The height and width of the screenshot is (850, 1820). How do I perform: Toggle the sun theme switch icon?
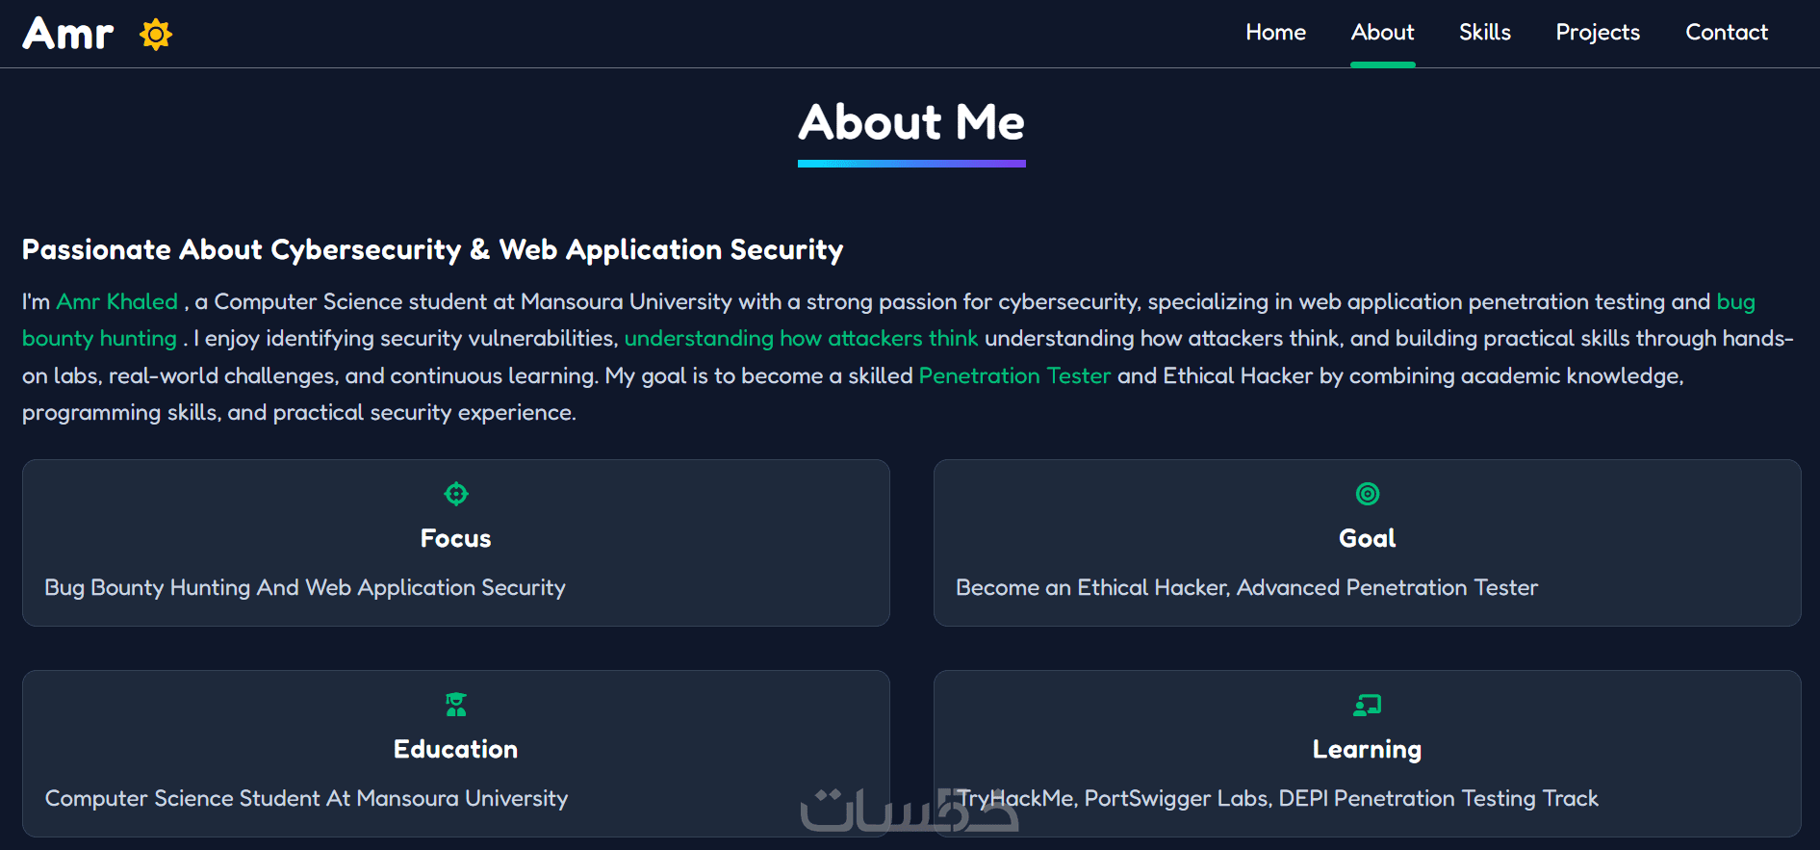[x=155, y=35]
